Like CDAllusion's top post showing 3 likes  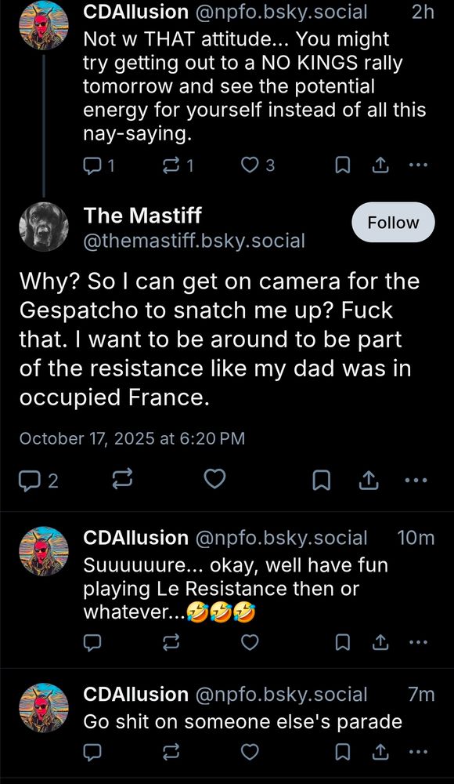[x=248, y=165]
